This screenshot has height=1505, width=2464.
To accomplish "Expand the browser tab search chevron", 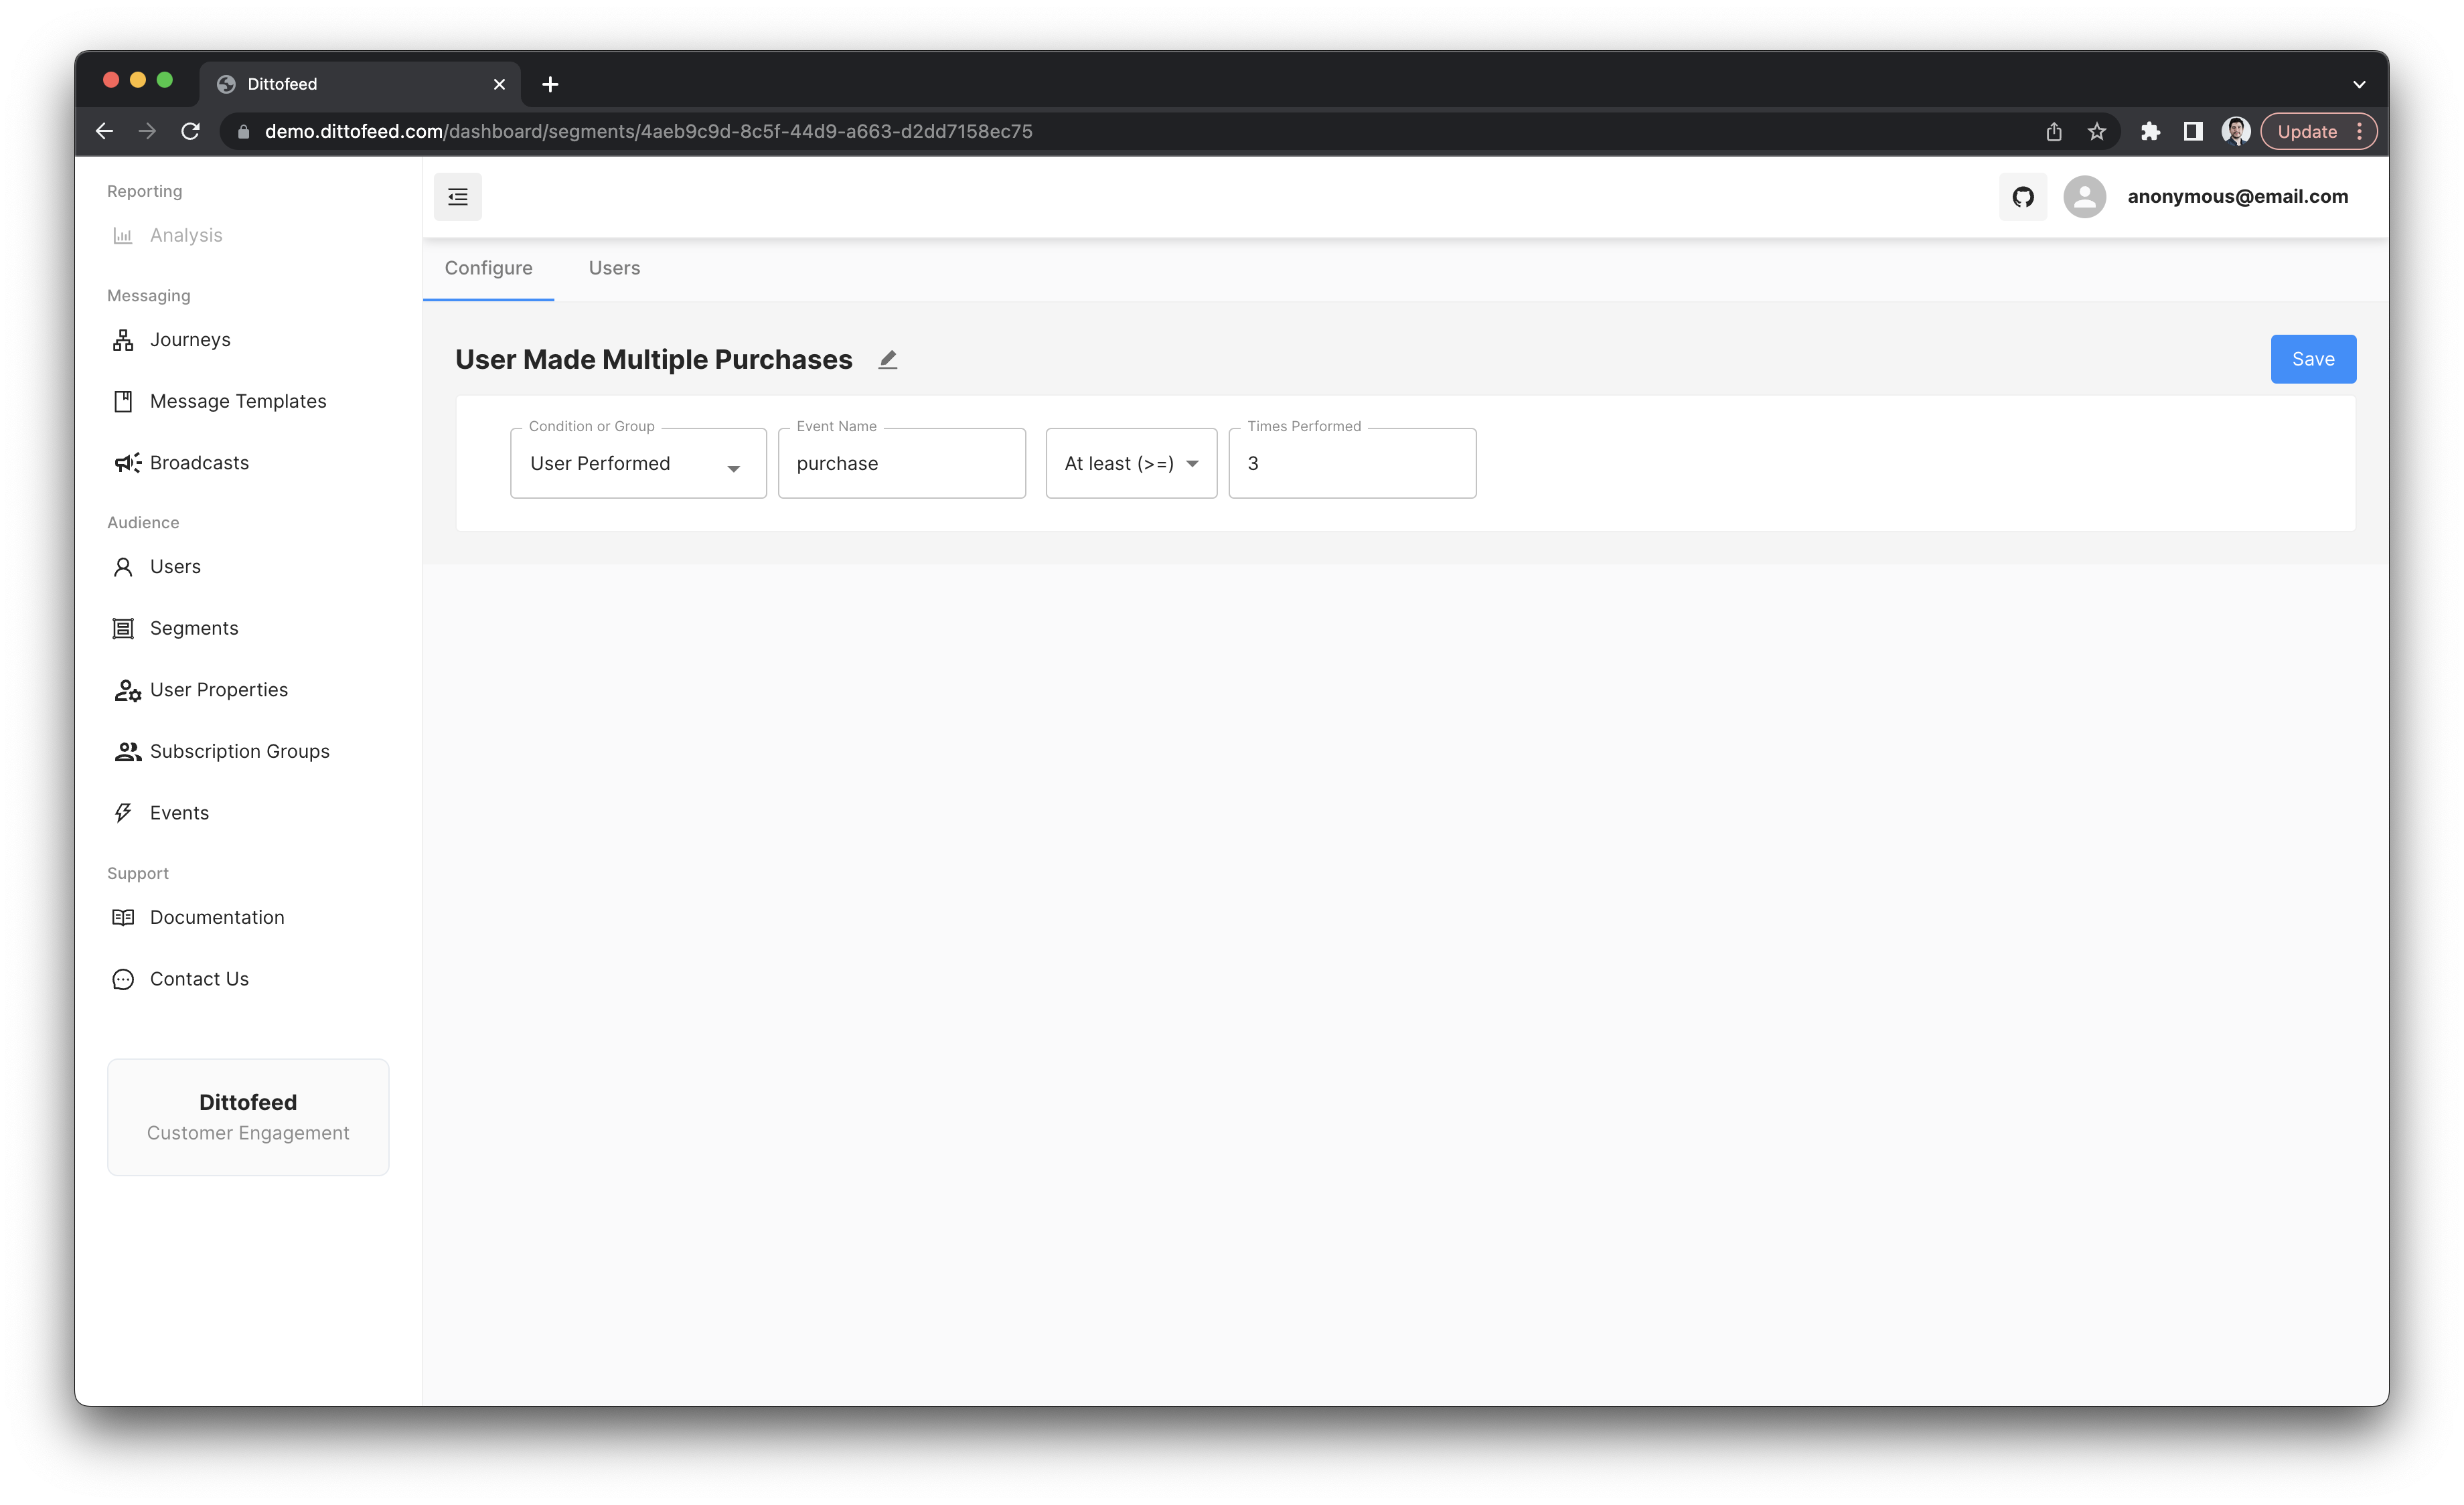I will tap(2358, 85).
